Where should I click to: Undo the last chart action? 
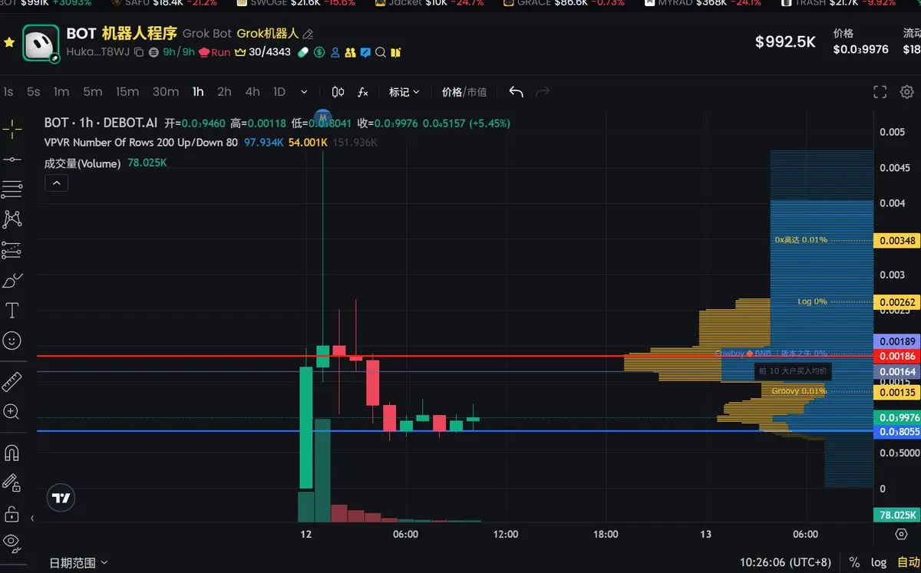coord(516,92)
